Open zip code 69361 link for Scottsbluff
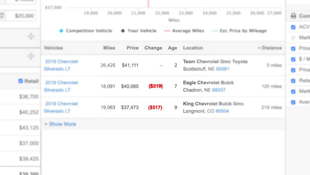This screenshot has height=175, width=310. point(222,69)
